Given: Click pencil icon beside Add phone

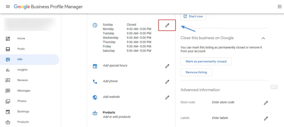Looking at the screenshot, I should coord(167,82).
